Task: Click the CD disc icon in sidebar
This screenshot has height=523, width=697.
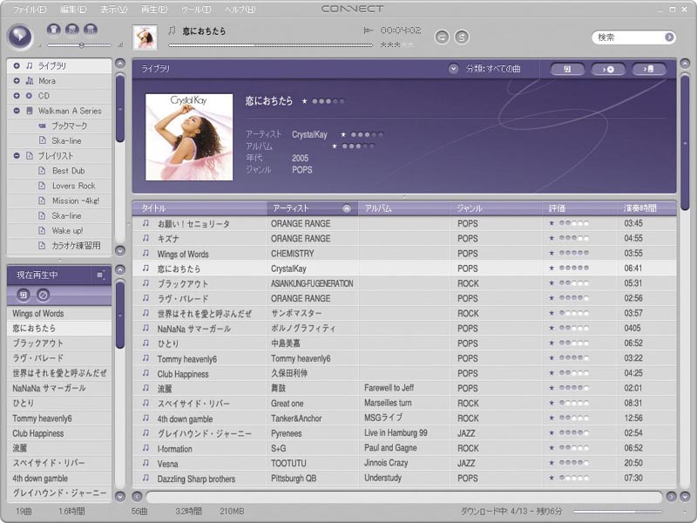Action: pyautogui.click(x=30, y=96)
